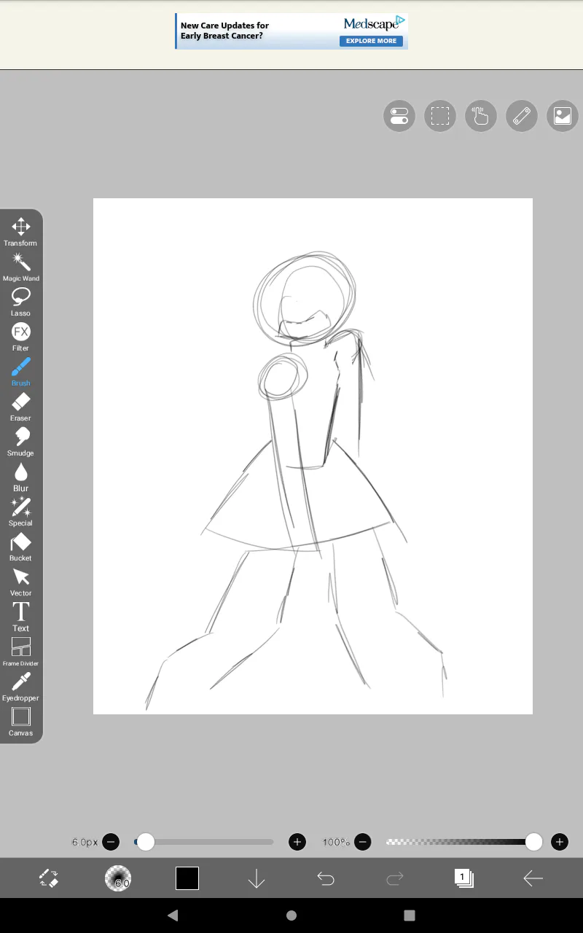This screenshot has width=583, height=933.
Task: Open the selection area tool button
Action: [x=440, y=116]
